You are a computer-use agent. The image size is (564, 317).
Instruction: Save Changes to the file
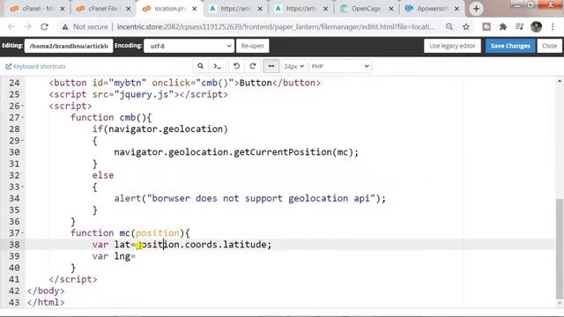click(510, 46)
